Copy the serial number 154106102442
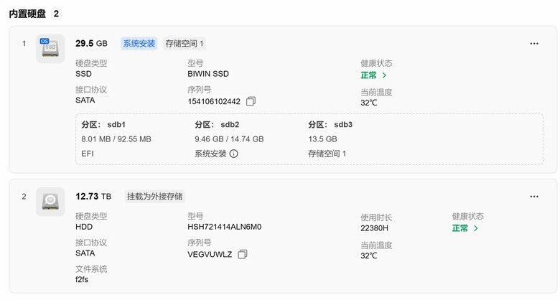This screenshot has width=560, height=300. tap(251, 101)
